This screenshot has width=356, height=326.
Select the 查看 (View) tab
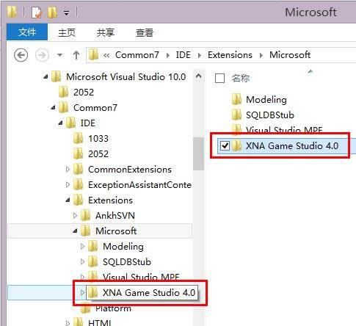(145, 32)
